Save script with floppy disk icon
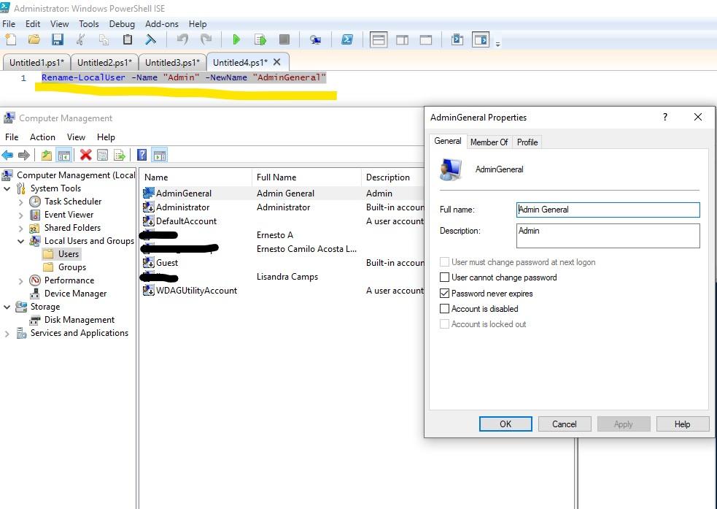 57,40
